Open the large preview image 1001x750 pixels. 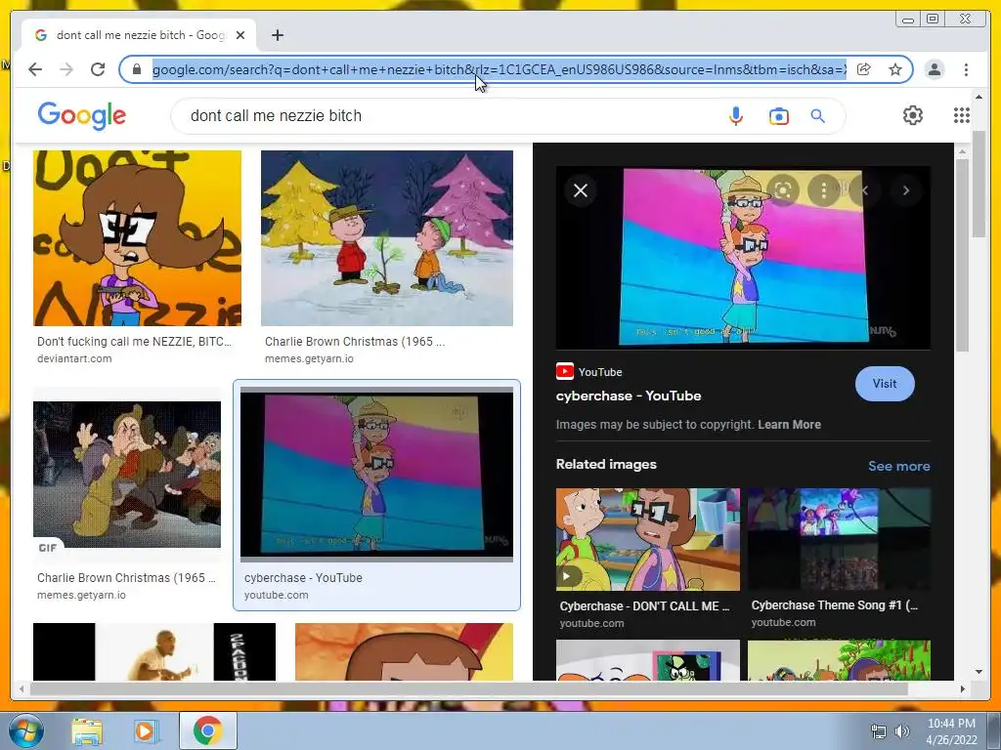pyautogui.click(x=743, y=258)
